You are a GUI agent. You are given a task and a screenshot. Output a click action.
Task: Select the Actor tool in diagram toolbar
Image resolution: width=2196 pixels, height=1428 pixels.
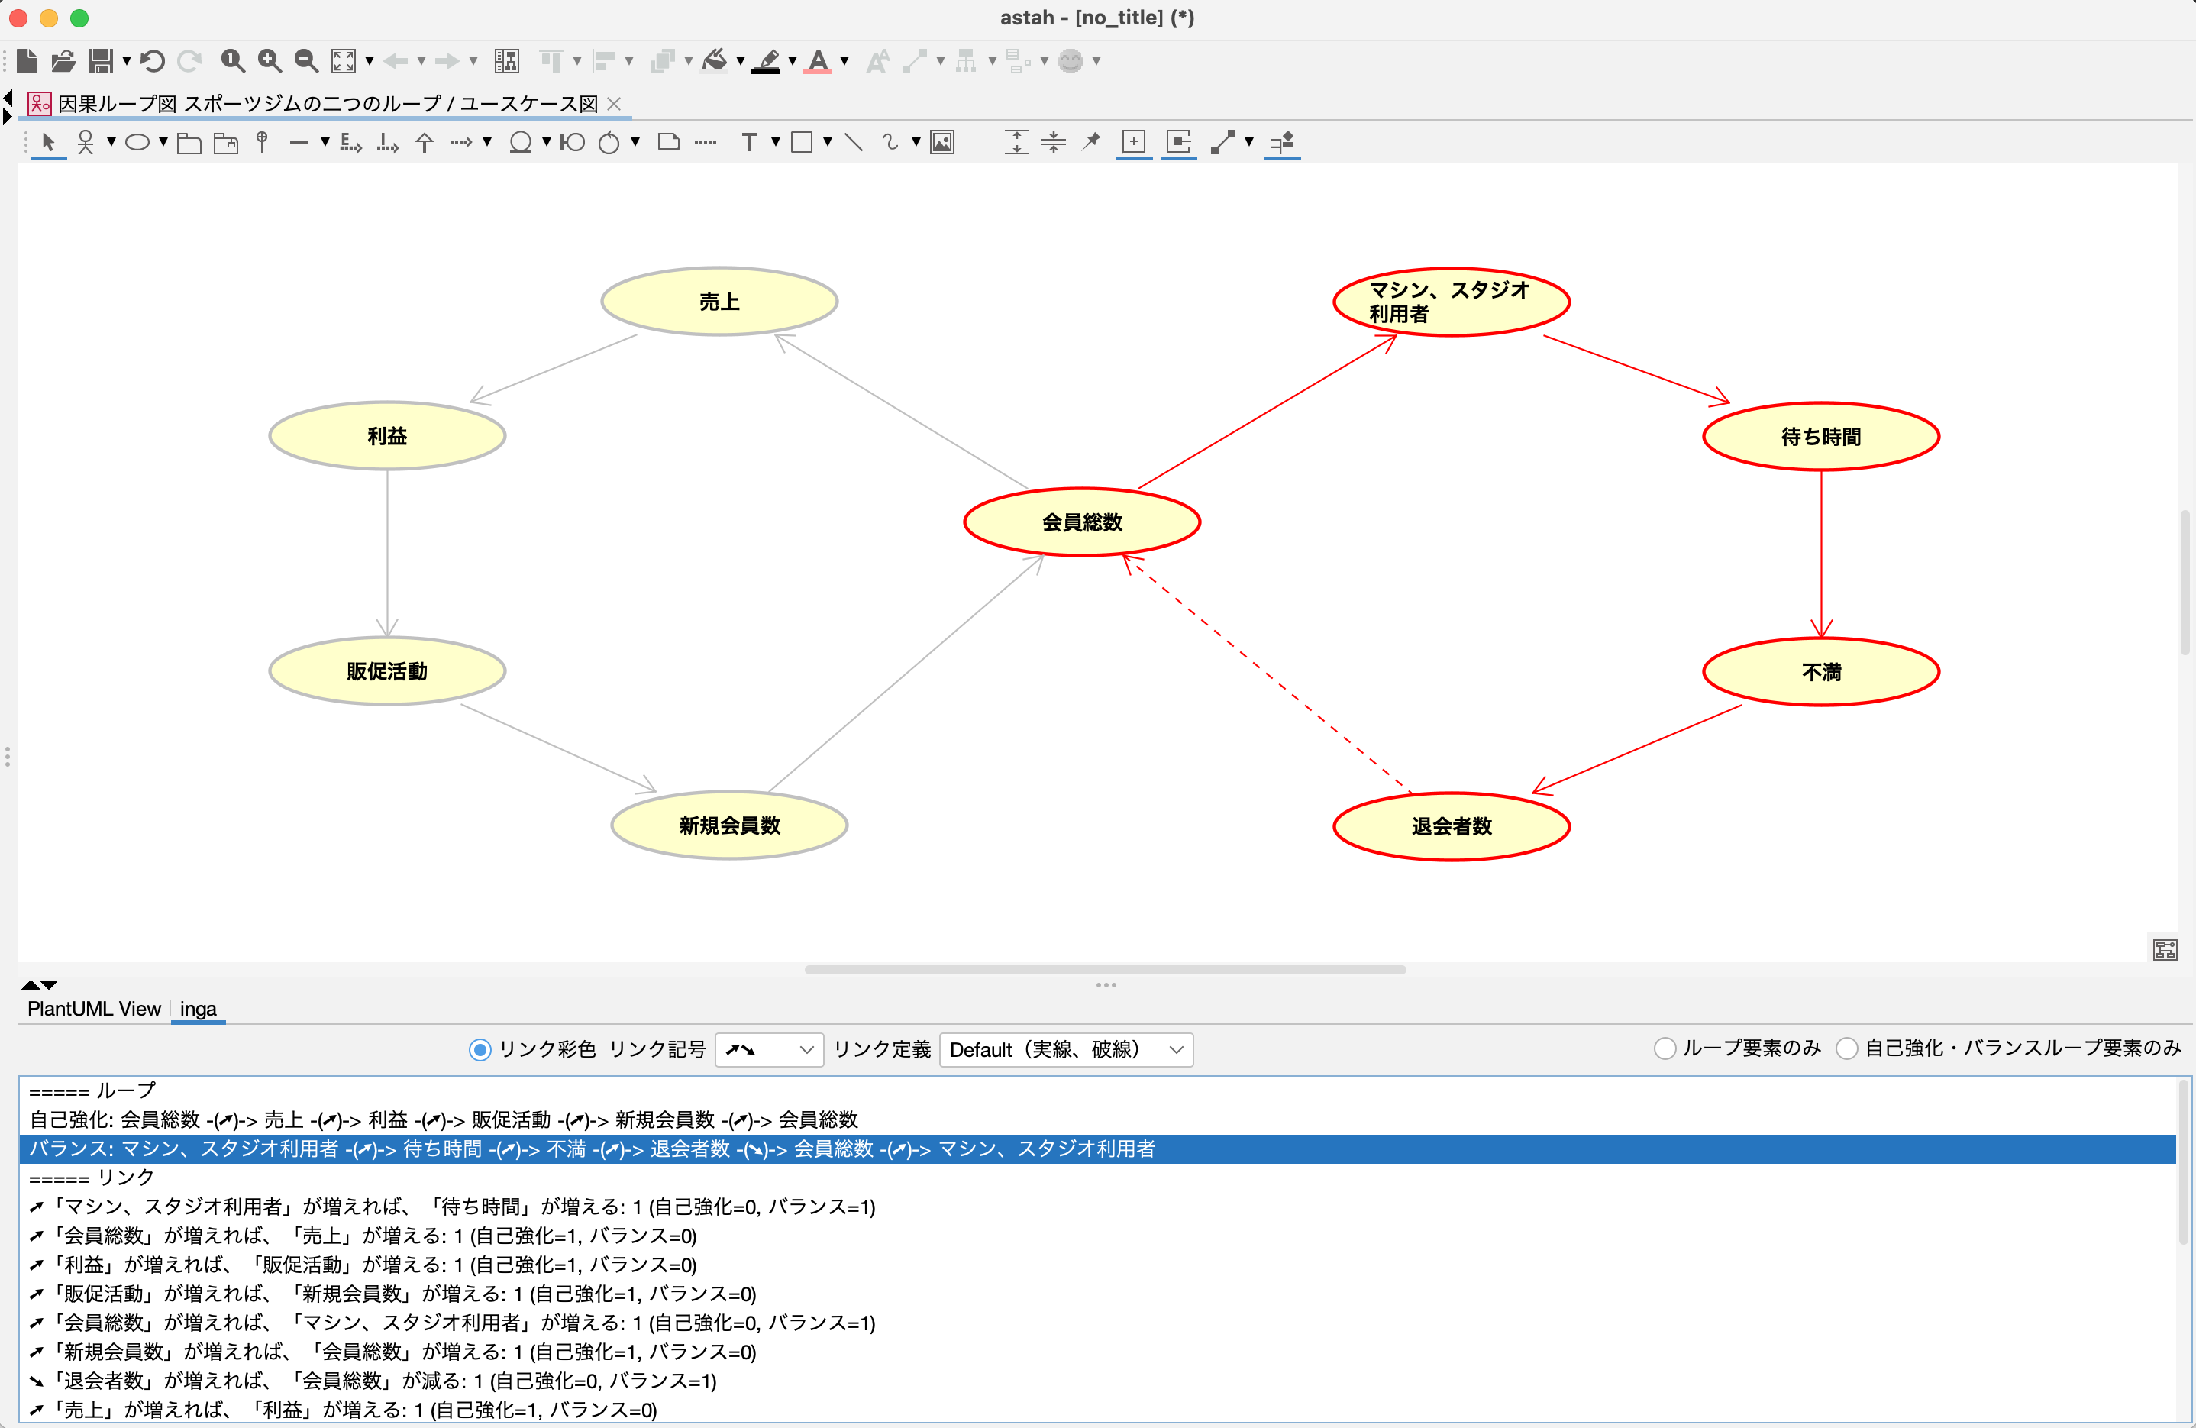point(86,142)
